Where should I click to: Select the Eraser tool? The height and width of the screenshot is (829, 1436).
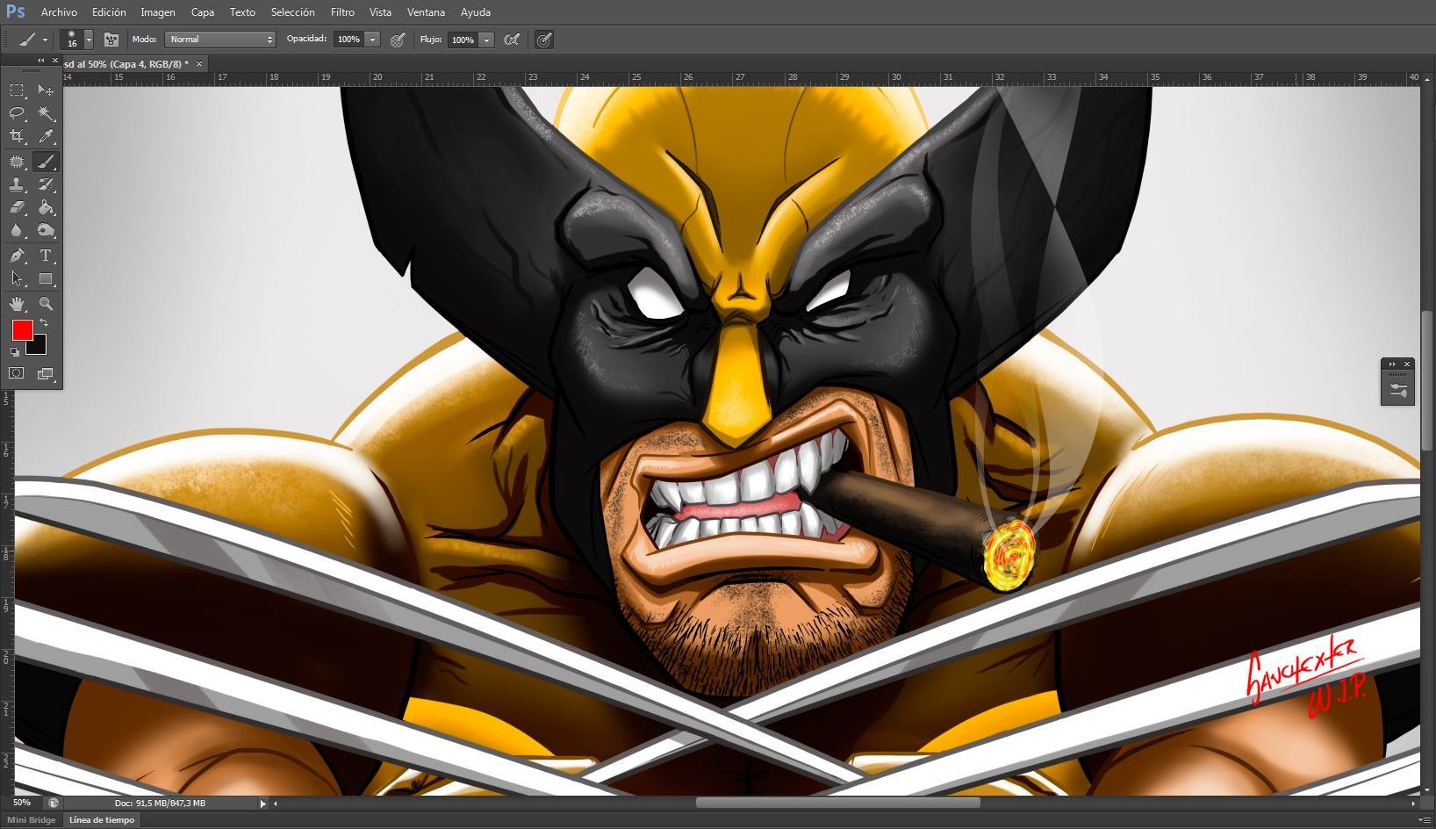(x=16, y=207)
